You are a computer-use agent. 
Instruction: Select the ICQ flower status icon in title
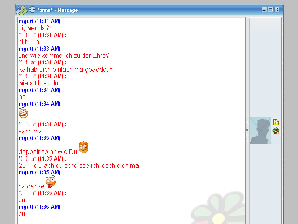(x=32, y=10)
